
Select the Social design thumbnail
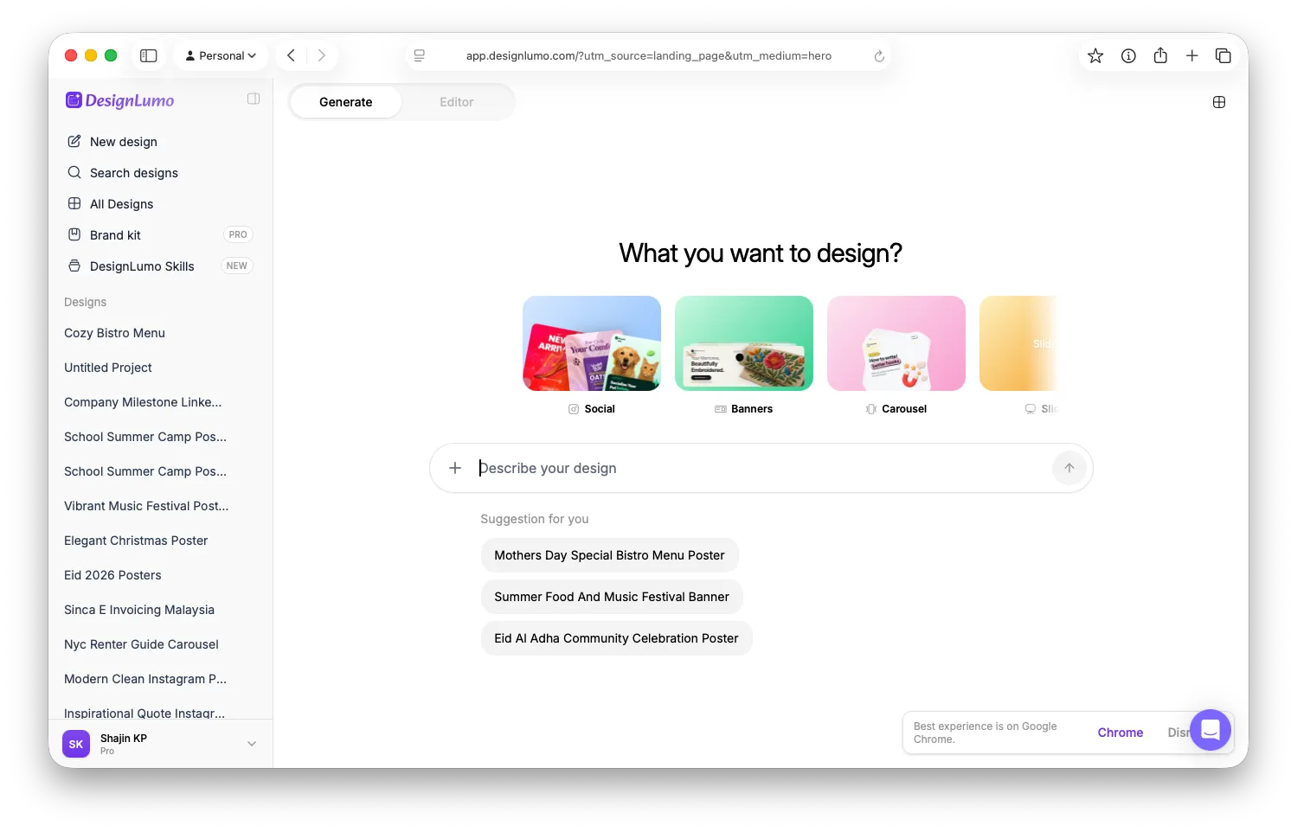coord(592,343)
